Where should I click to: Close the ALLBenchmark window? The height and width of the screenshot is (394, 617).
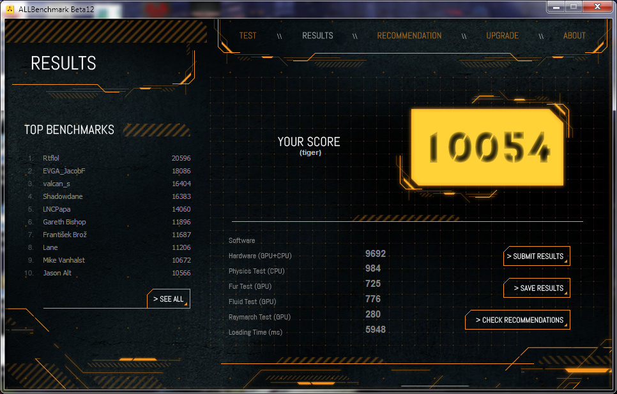click(x=597, y=6)
